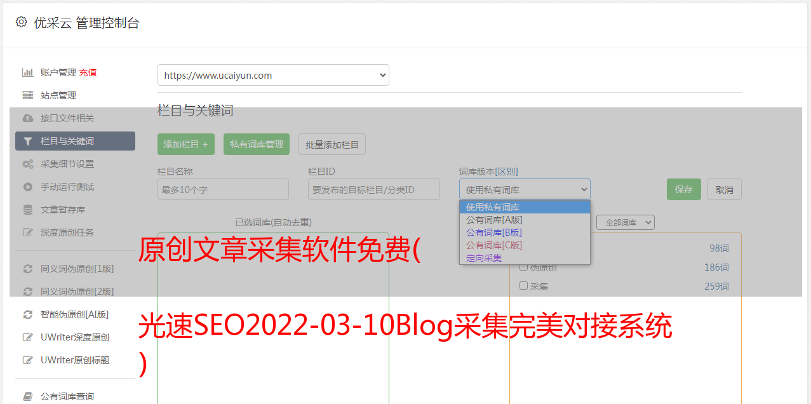This screenshot has height=404, width=811.
Task: Click the edit icon for 深度原创任务
Action: (x=27, y=232)
